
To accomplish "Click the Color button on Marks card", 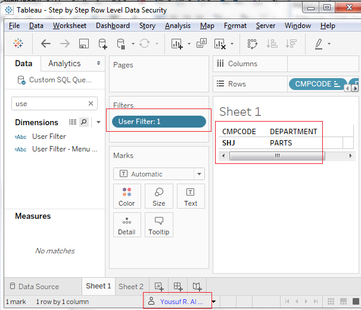I will pos(127,196).
